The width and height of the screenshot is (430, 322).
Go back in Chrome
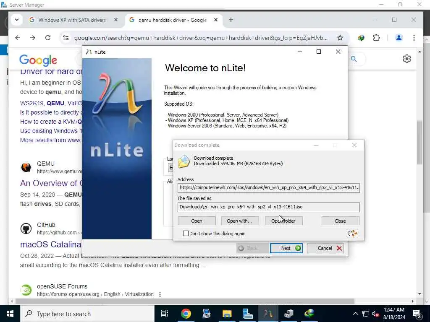[18, 38]
